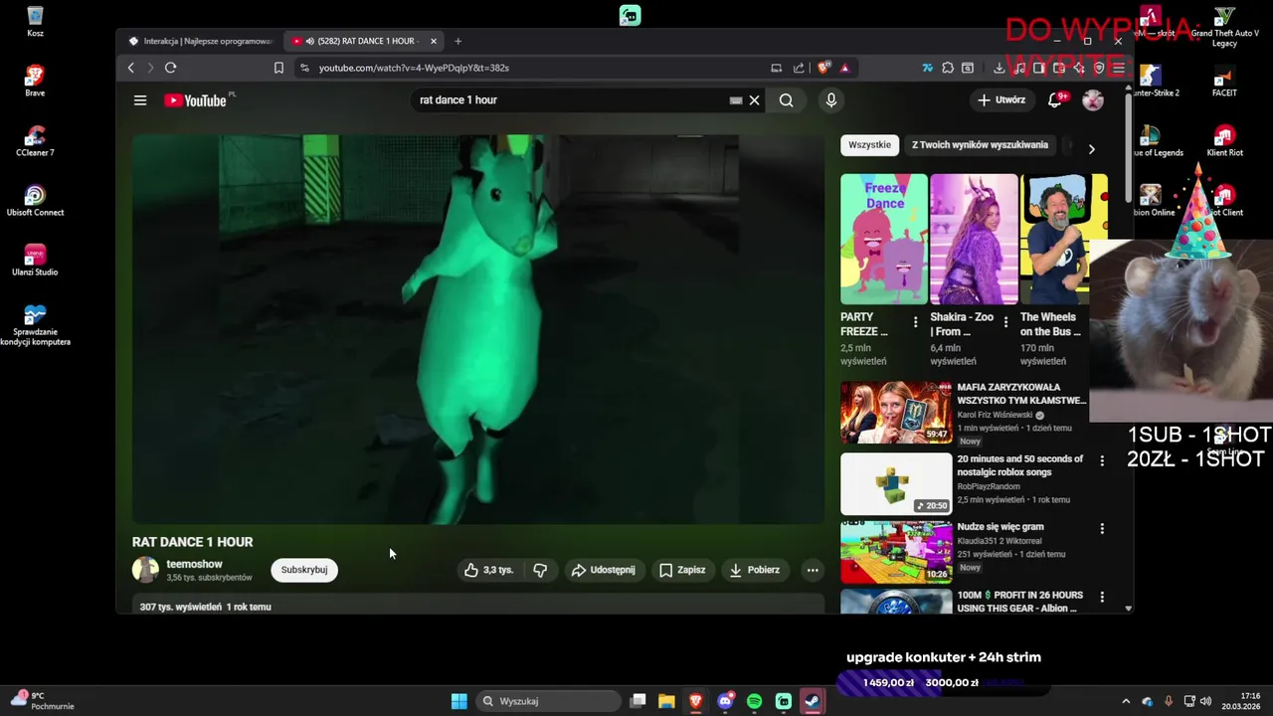Open teemoshow channel name link

tap(194, 564)
